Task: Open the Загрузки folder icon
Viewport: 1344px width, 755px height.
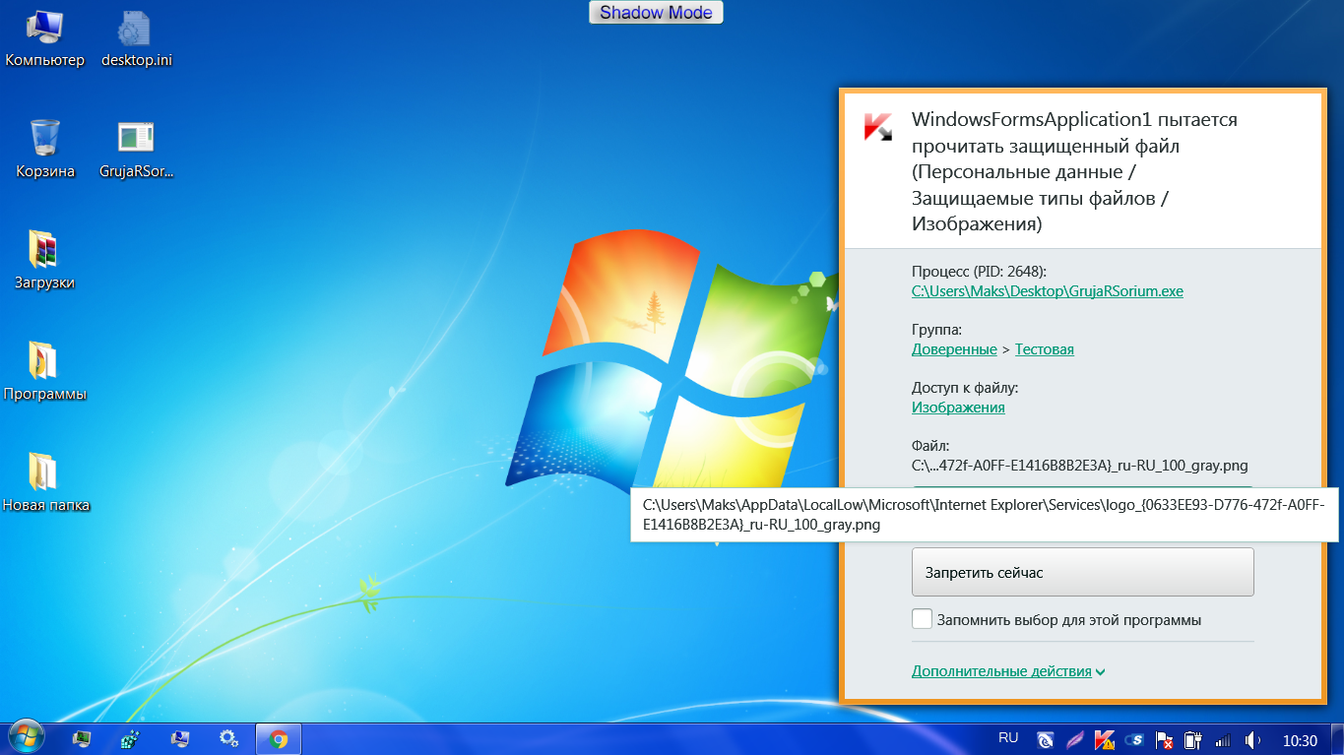Action: [x=45, y=261]
